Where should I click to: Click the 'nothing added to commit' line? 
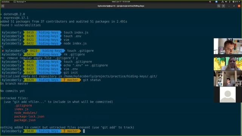coord(67,128)
